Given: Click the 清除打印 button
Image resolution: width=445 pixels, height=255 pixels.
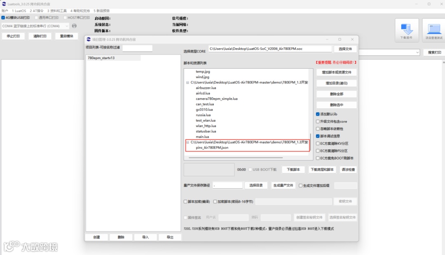Looking at the screenshot, I should tap(40, 36).
